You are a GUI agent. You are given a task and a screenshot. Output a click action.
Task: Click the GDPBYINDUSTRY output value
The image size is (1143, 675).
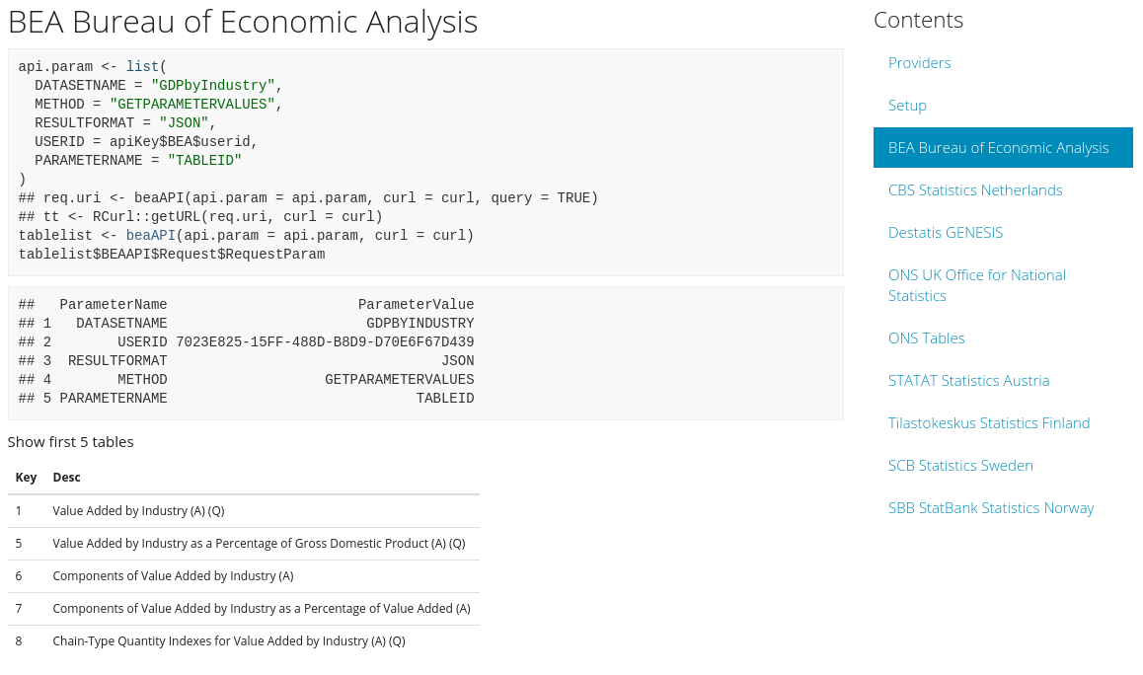coord(420,323)
